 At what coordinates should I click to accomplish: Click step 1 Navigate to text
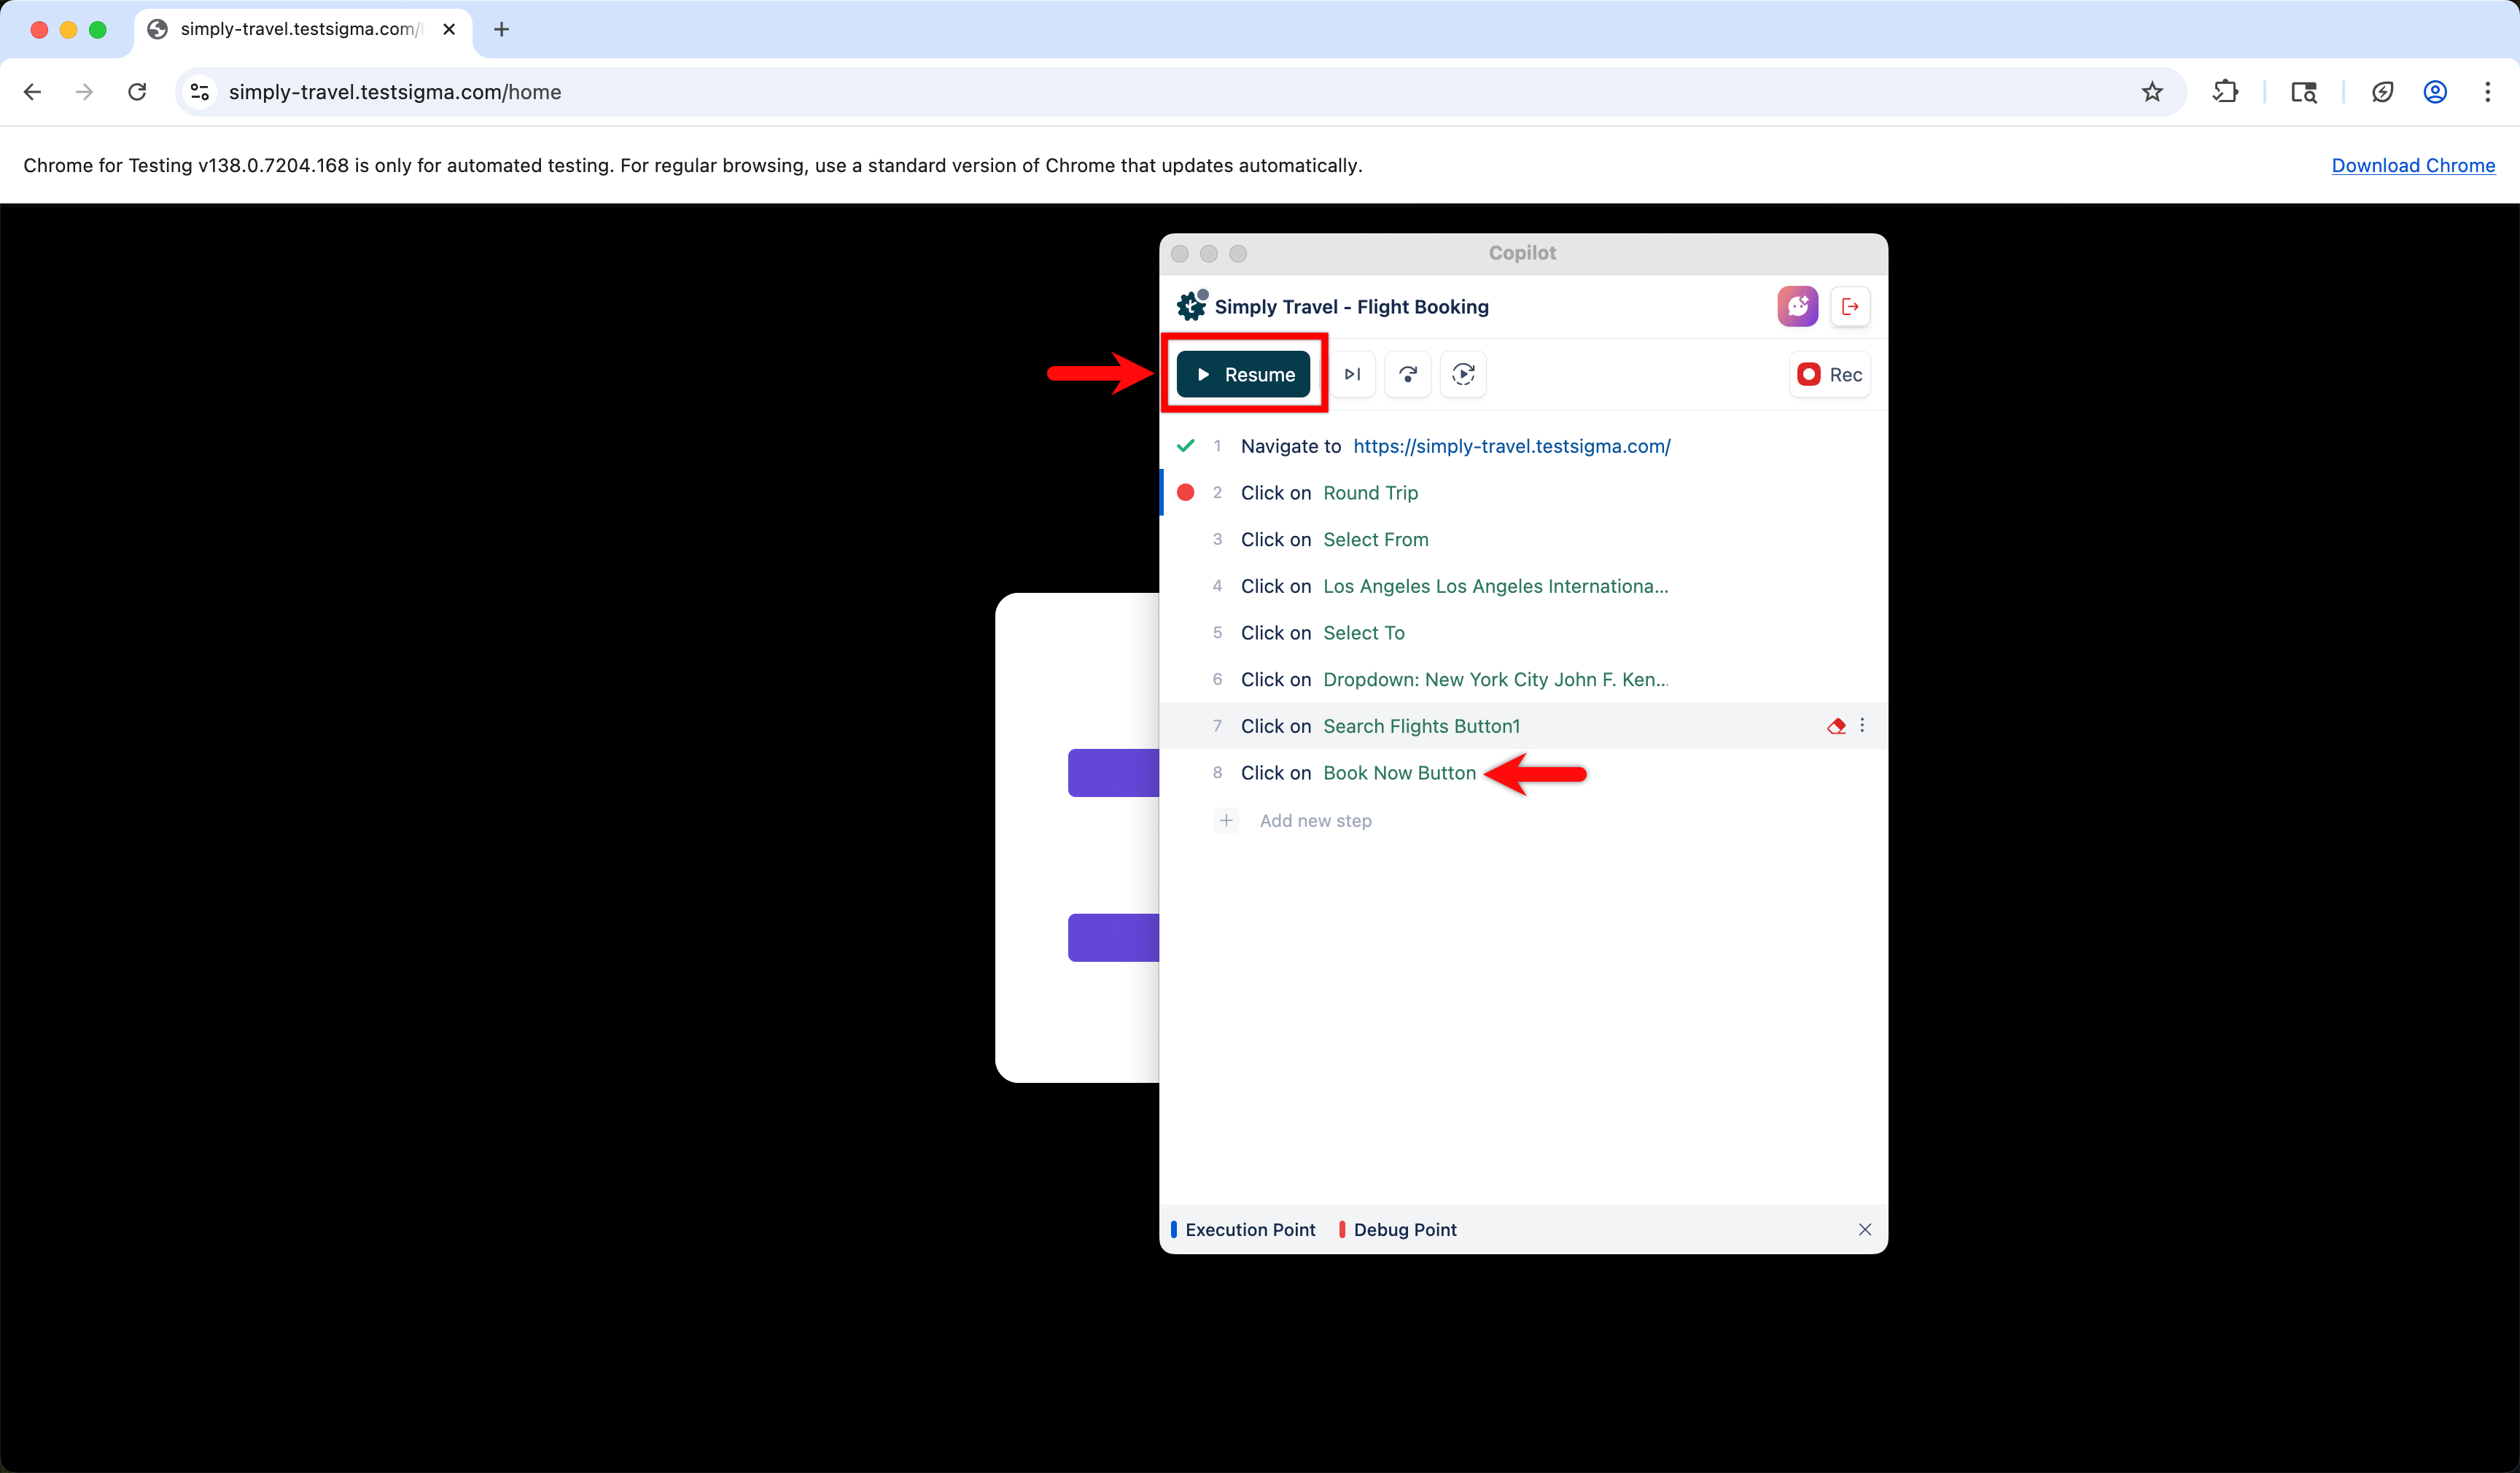coord(1290,446)
